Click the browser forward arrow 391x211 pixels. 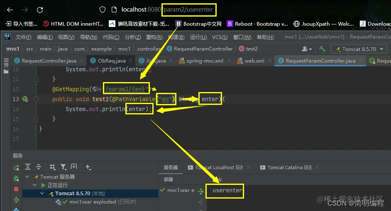[24, 10]
